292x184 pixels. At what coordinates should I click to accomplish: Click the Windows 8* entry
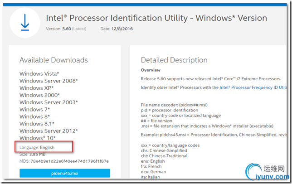coord(34,116)
